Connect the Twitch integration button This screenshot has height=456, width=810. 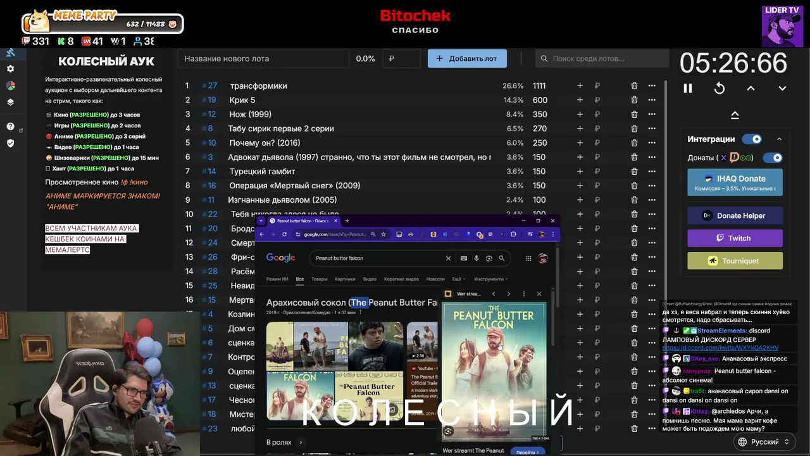click(735, 238)
